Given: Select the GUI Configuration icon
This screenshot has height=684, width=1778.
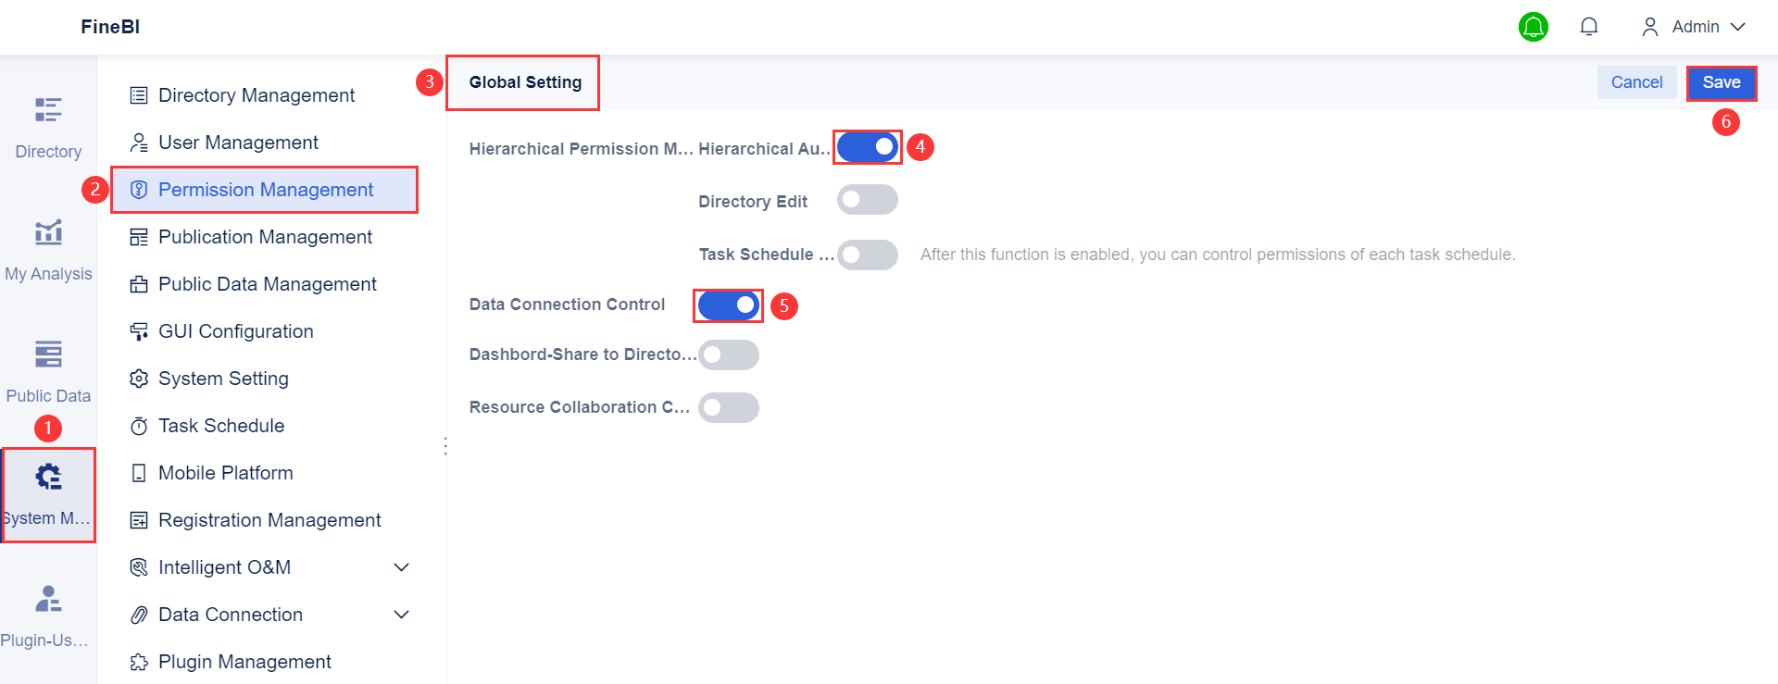Looking at the screenshot, I should [139, 330].
